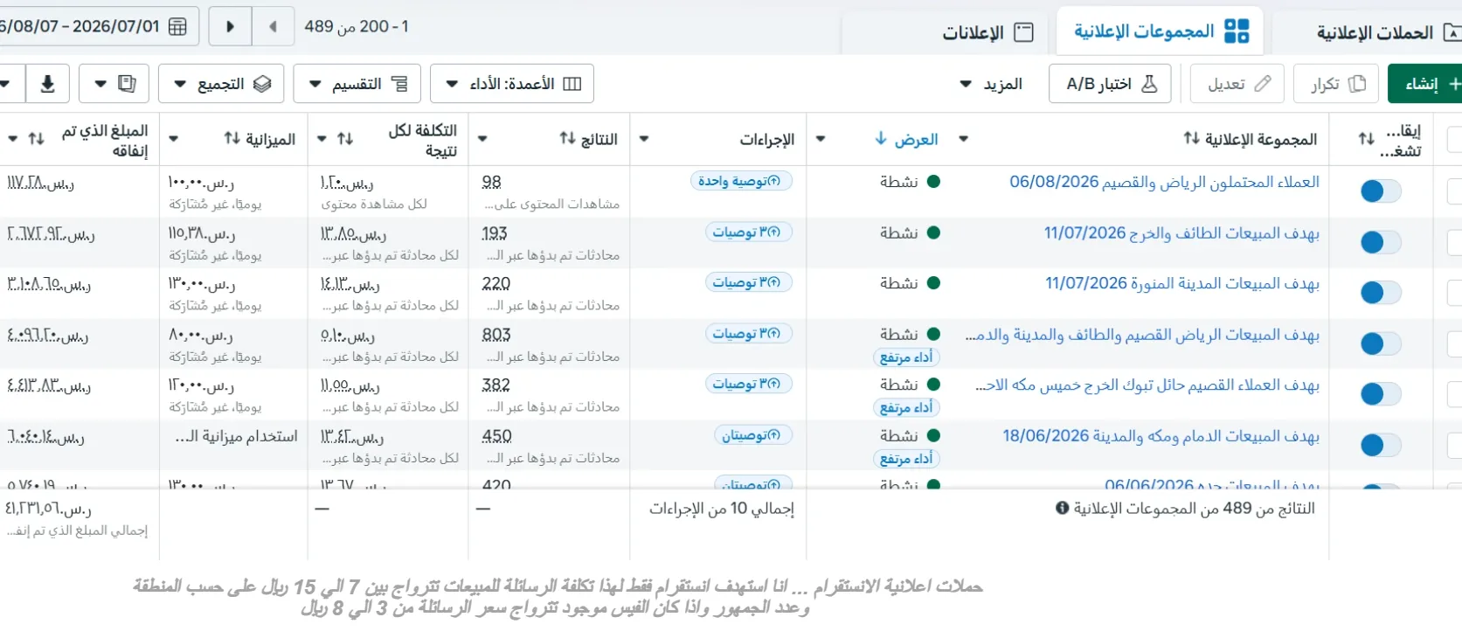1462x638 pixels.
Task: Click the export reports icon
Action: (127, 84)
